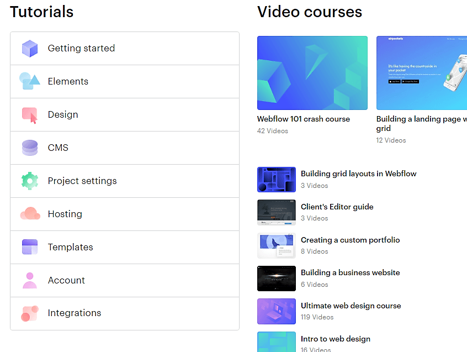View the Integrations tutorials
467x352 pixels.
click(125, 313)
